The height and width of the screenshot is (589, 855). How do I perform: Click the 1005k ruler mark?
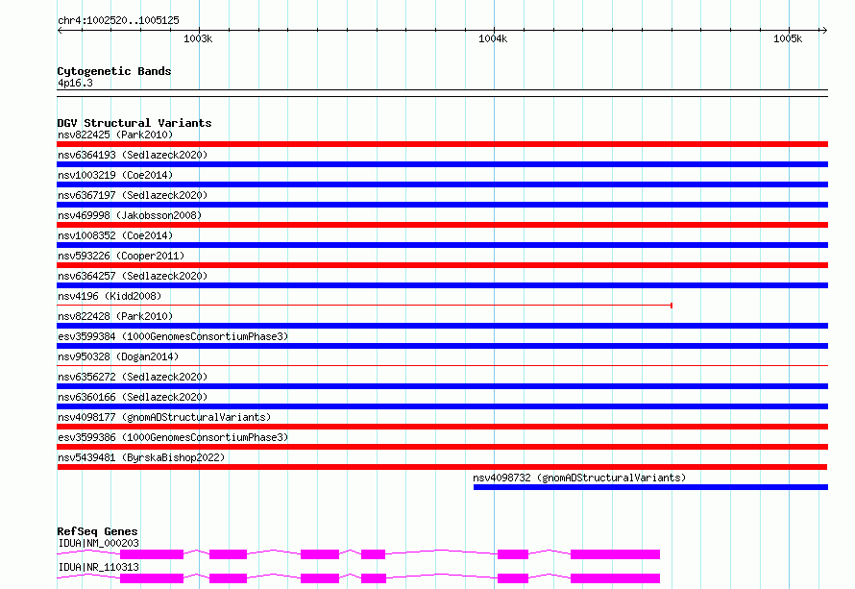[788, 38]
